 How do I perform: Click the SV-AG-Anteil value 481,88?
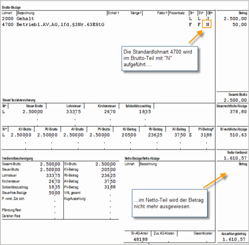tap(139, 240)
